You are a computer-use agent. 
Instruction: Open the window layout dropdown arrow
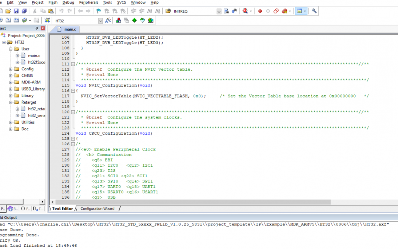coord(305,11)
